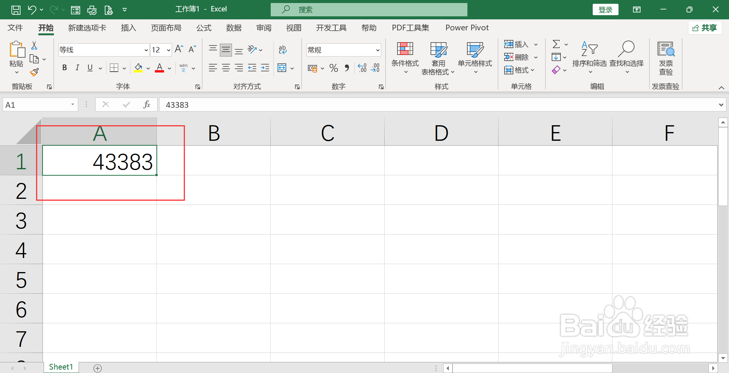Click the Accounting currency format icon
Screen dimensions: 729x373
pos(312,68)
